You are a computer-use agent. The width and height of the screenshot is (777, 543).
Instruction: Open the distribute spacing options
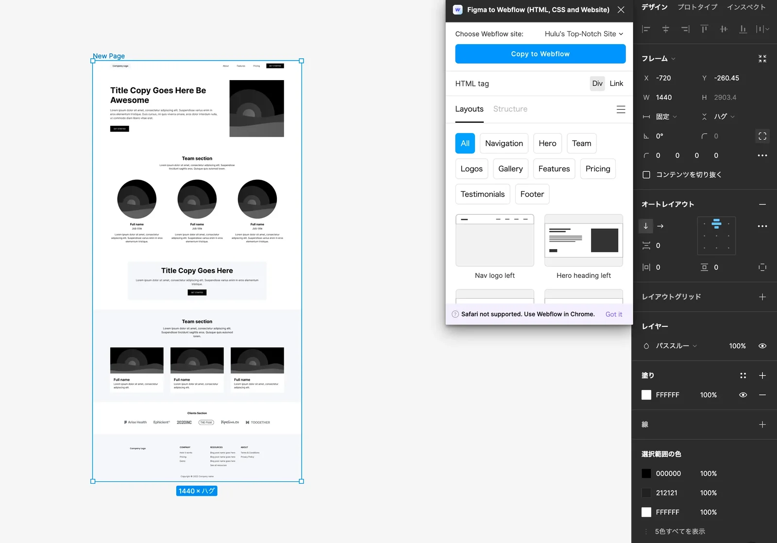(762, 29)
